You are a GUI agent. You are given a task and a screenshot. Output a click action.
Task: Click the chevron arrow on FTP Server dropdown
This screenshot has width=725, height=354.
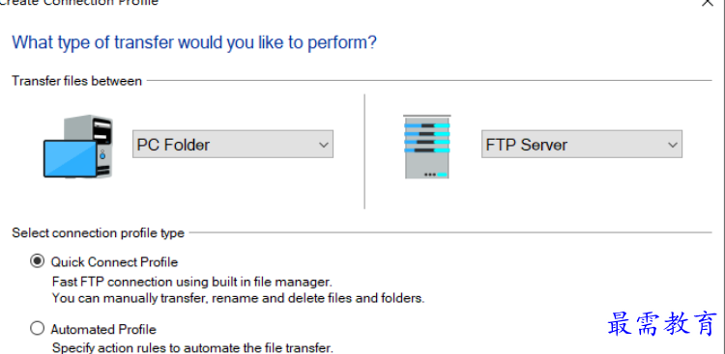[672, 145]
